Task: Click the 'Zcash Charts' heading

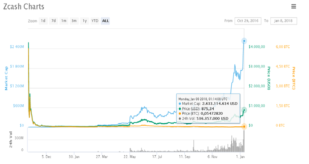Action: coord(24,7)
